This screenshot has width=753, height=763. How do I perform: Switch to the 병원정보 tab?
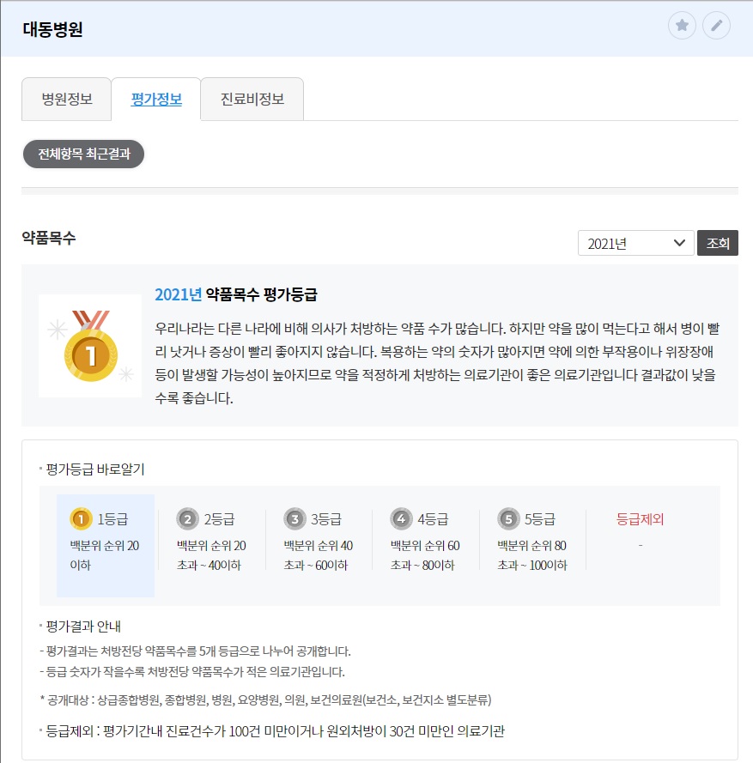click(x=67, y=99)
